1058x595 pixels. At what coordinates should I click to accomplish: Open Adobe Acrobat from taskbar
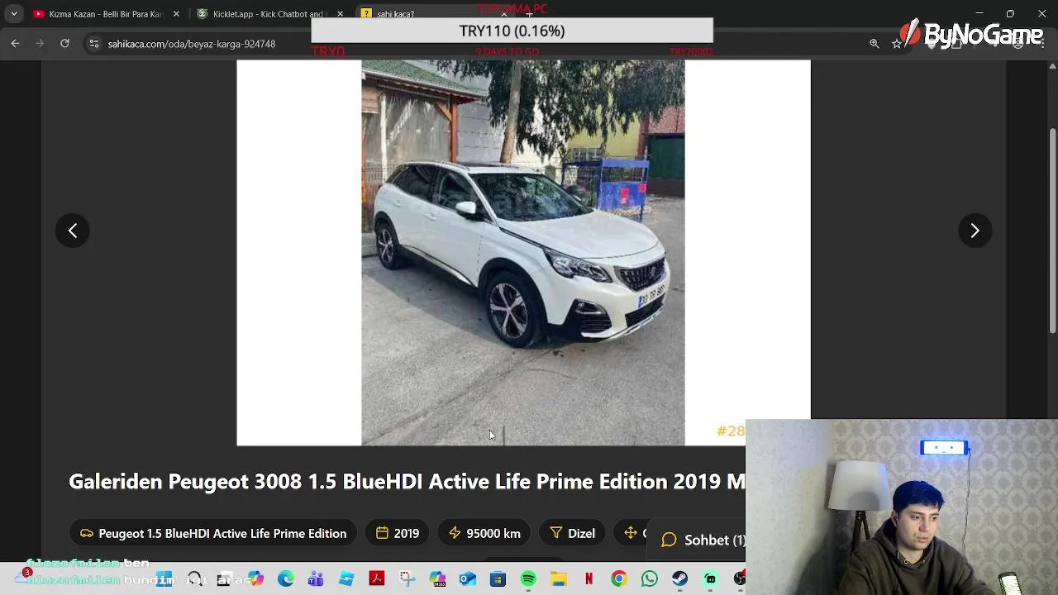pos(377,579)
